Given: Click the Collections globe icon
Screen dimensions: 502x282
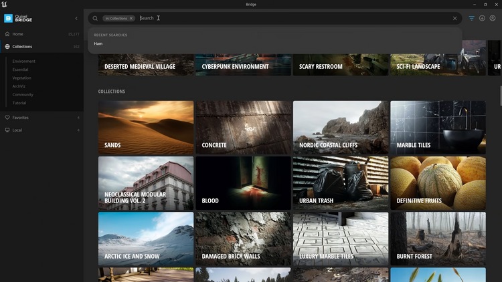Looking at the screenshot, I should (x=7, y=47).
